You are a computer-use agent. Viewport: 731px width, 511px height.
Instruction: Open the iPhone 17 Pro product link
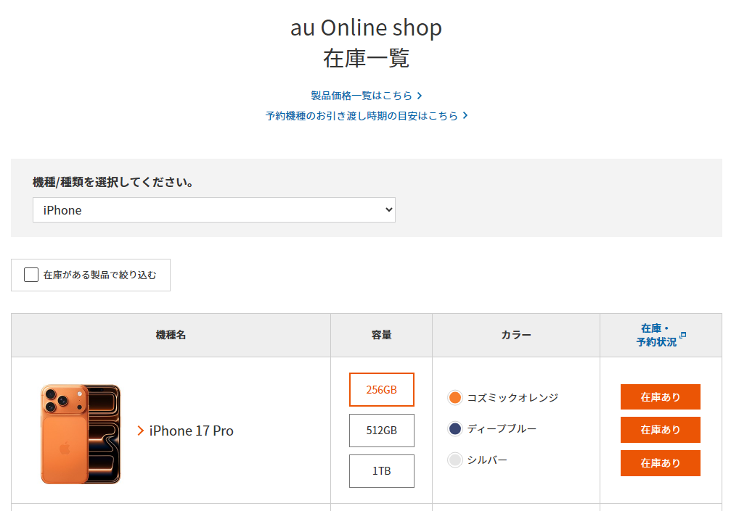point(192,431)
